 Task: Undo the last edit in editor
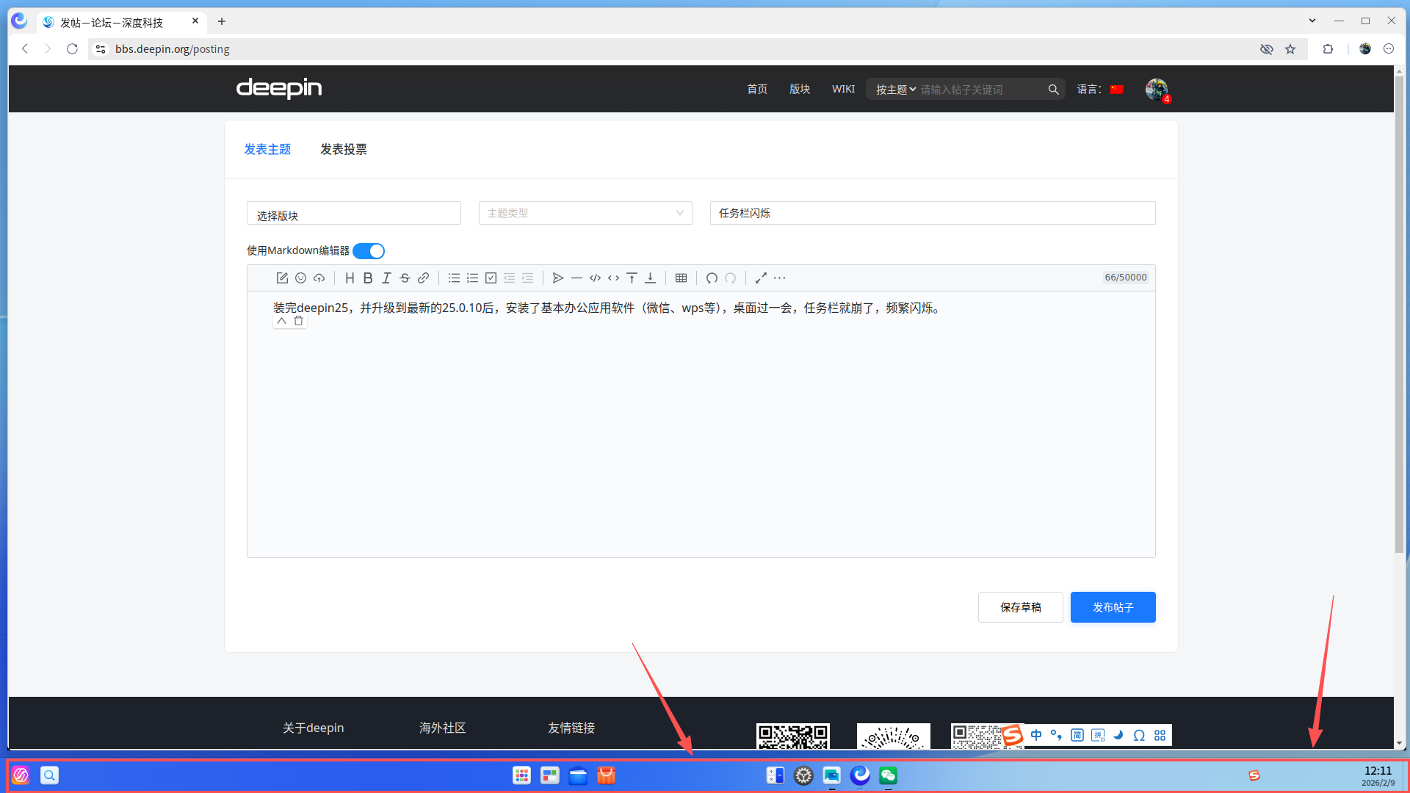(x=712, y=278)
